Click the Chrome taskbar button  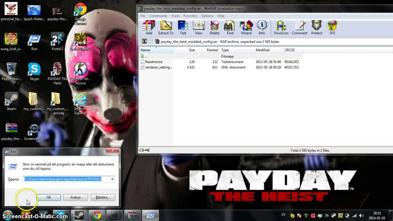tap(97, 215)
